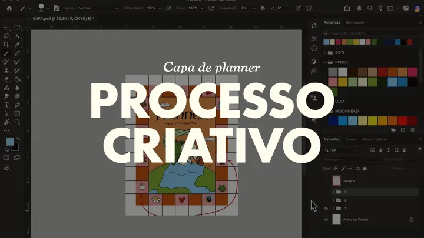Viewport: 424px width, 238px height.
Task: Open the Properties sliders panel icon
Action: (314, 39)
